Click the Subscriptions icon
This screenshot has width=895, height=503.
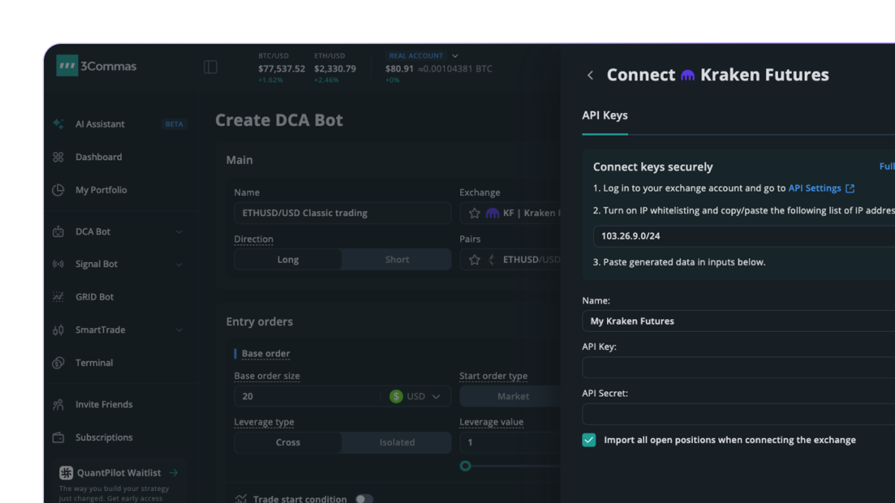(58, 437)
